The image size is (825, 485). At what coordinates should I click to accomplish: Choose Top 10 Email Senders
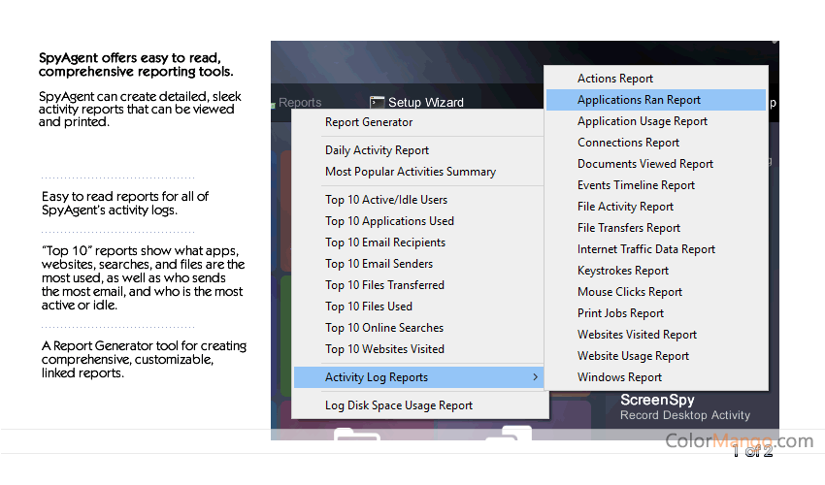coord(379,264)
